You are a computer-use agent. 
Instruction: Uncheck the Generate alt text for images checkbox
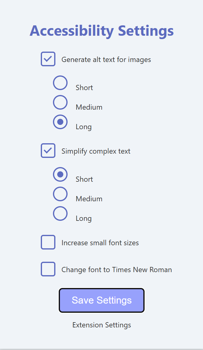(x=48, y=59)
